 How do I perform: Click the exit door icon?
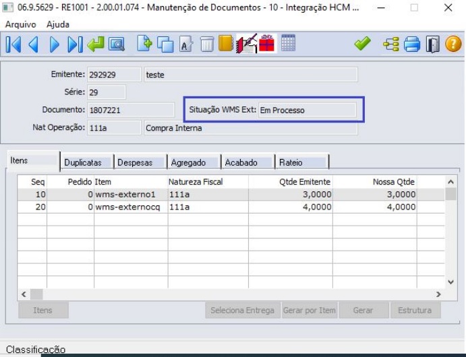[x=432, y=44]
